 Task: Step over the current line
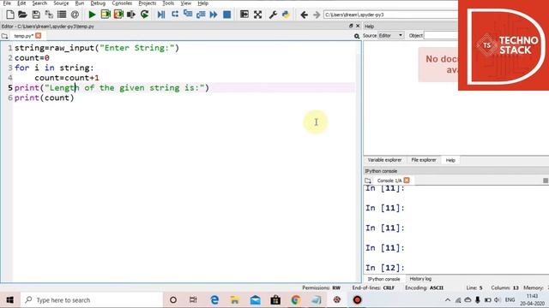tap(175, 15)
